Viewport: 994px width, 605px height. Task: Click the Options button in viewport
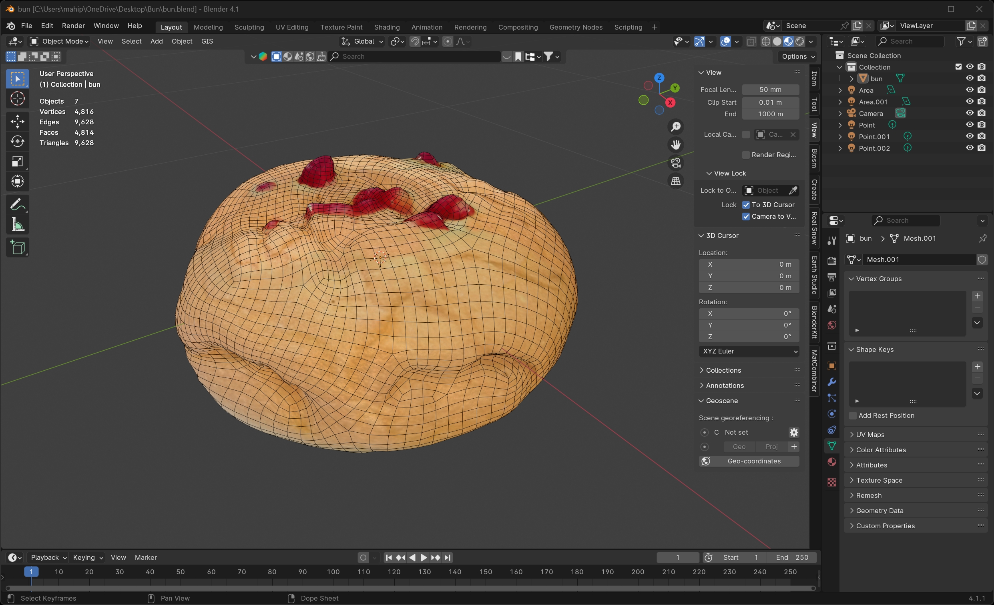tap(798, 56)
